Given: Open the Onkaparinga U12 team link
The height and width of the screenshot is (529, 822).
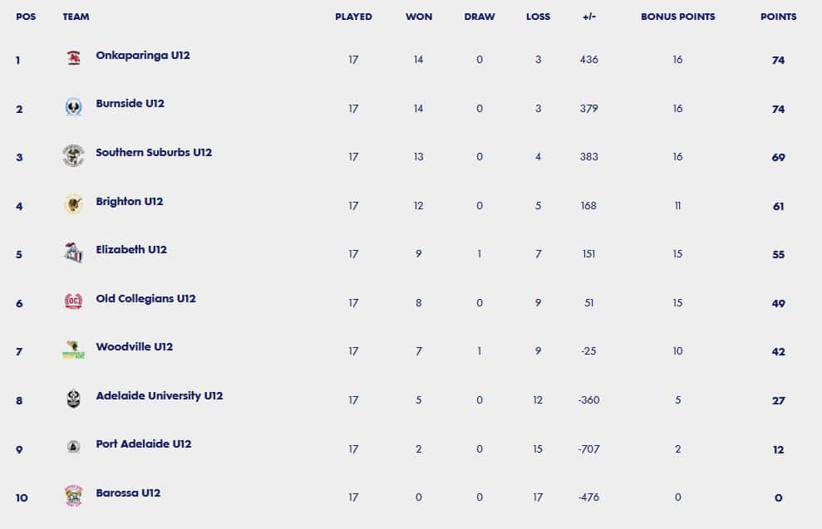Looking at the screenshot, I should tap(143, 56).
